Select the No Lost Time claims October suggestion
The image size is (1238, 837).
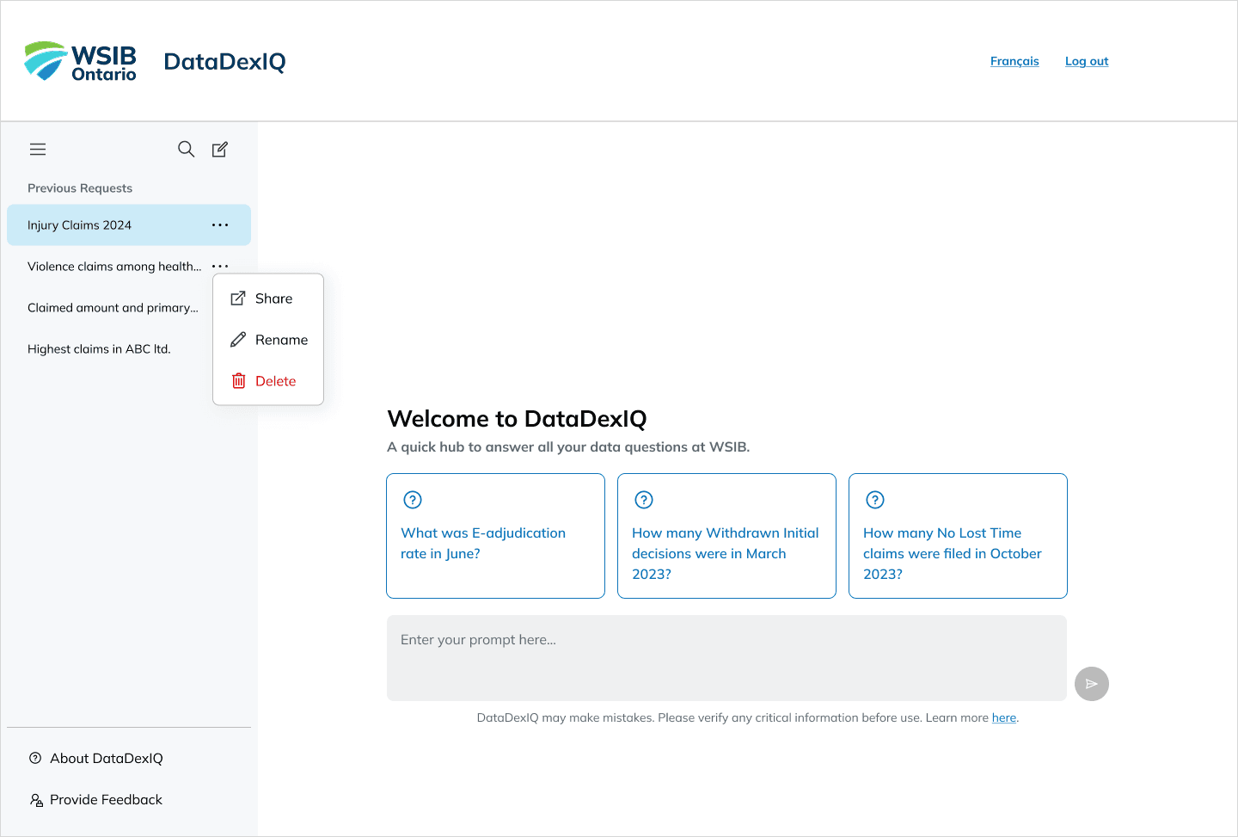[958, 536]
